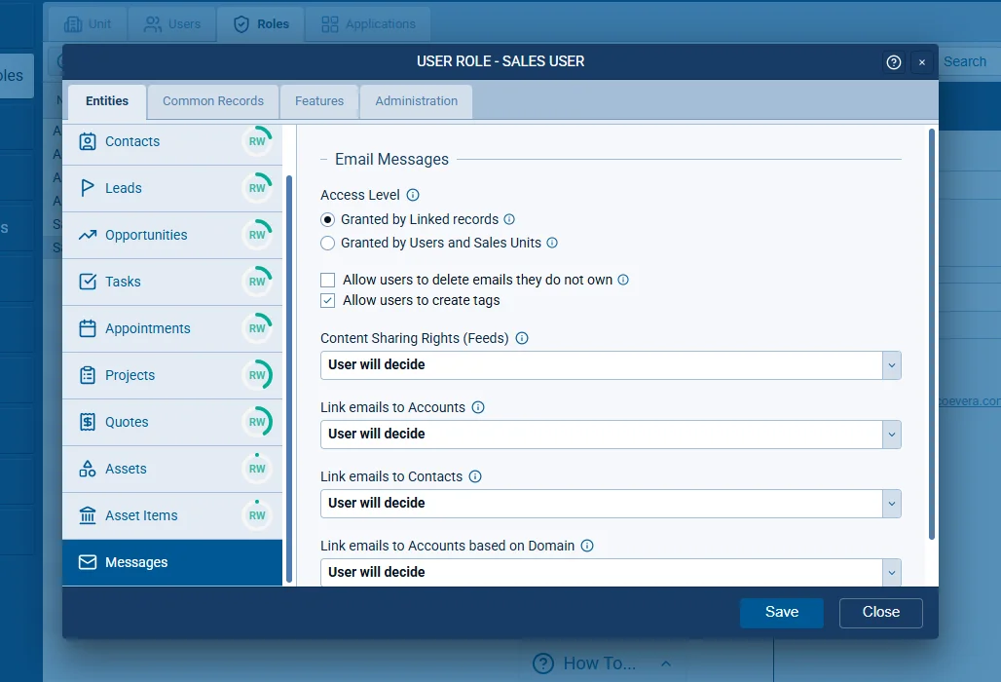
Task: Click the Appointments calendar icon
Action: pos(88,328)
